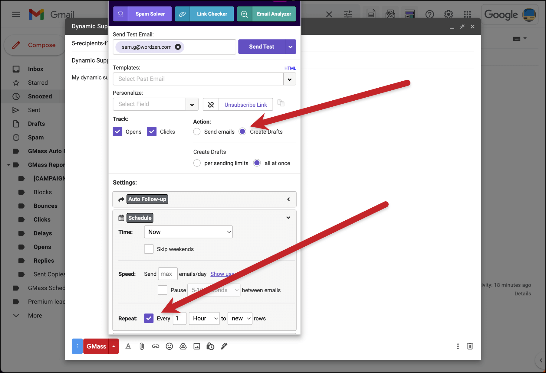Open the Send Test dropdown arrow

(291, 47)
